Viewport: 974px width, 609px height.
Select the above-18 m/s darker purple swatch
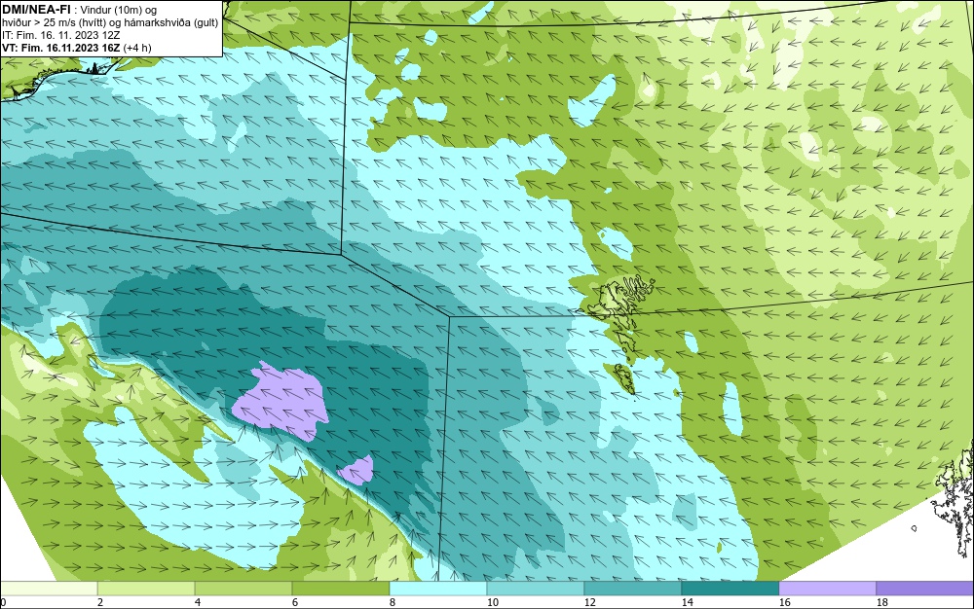tap(925, 588)
